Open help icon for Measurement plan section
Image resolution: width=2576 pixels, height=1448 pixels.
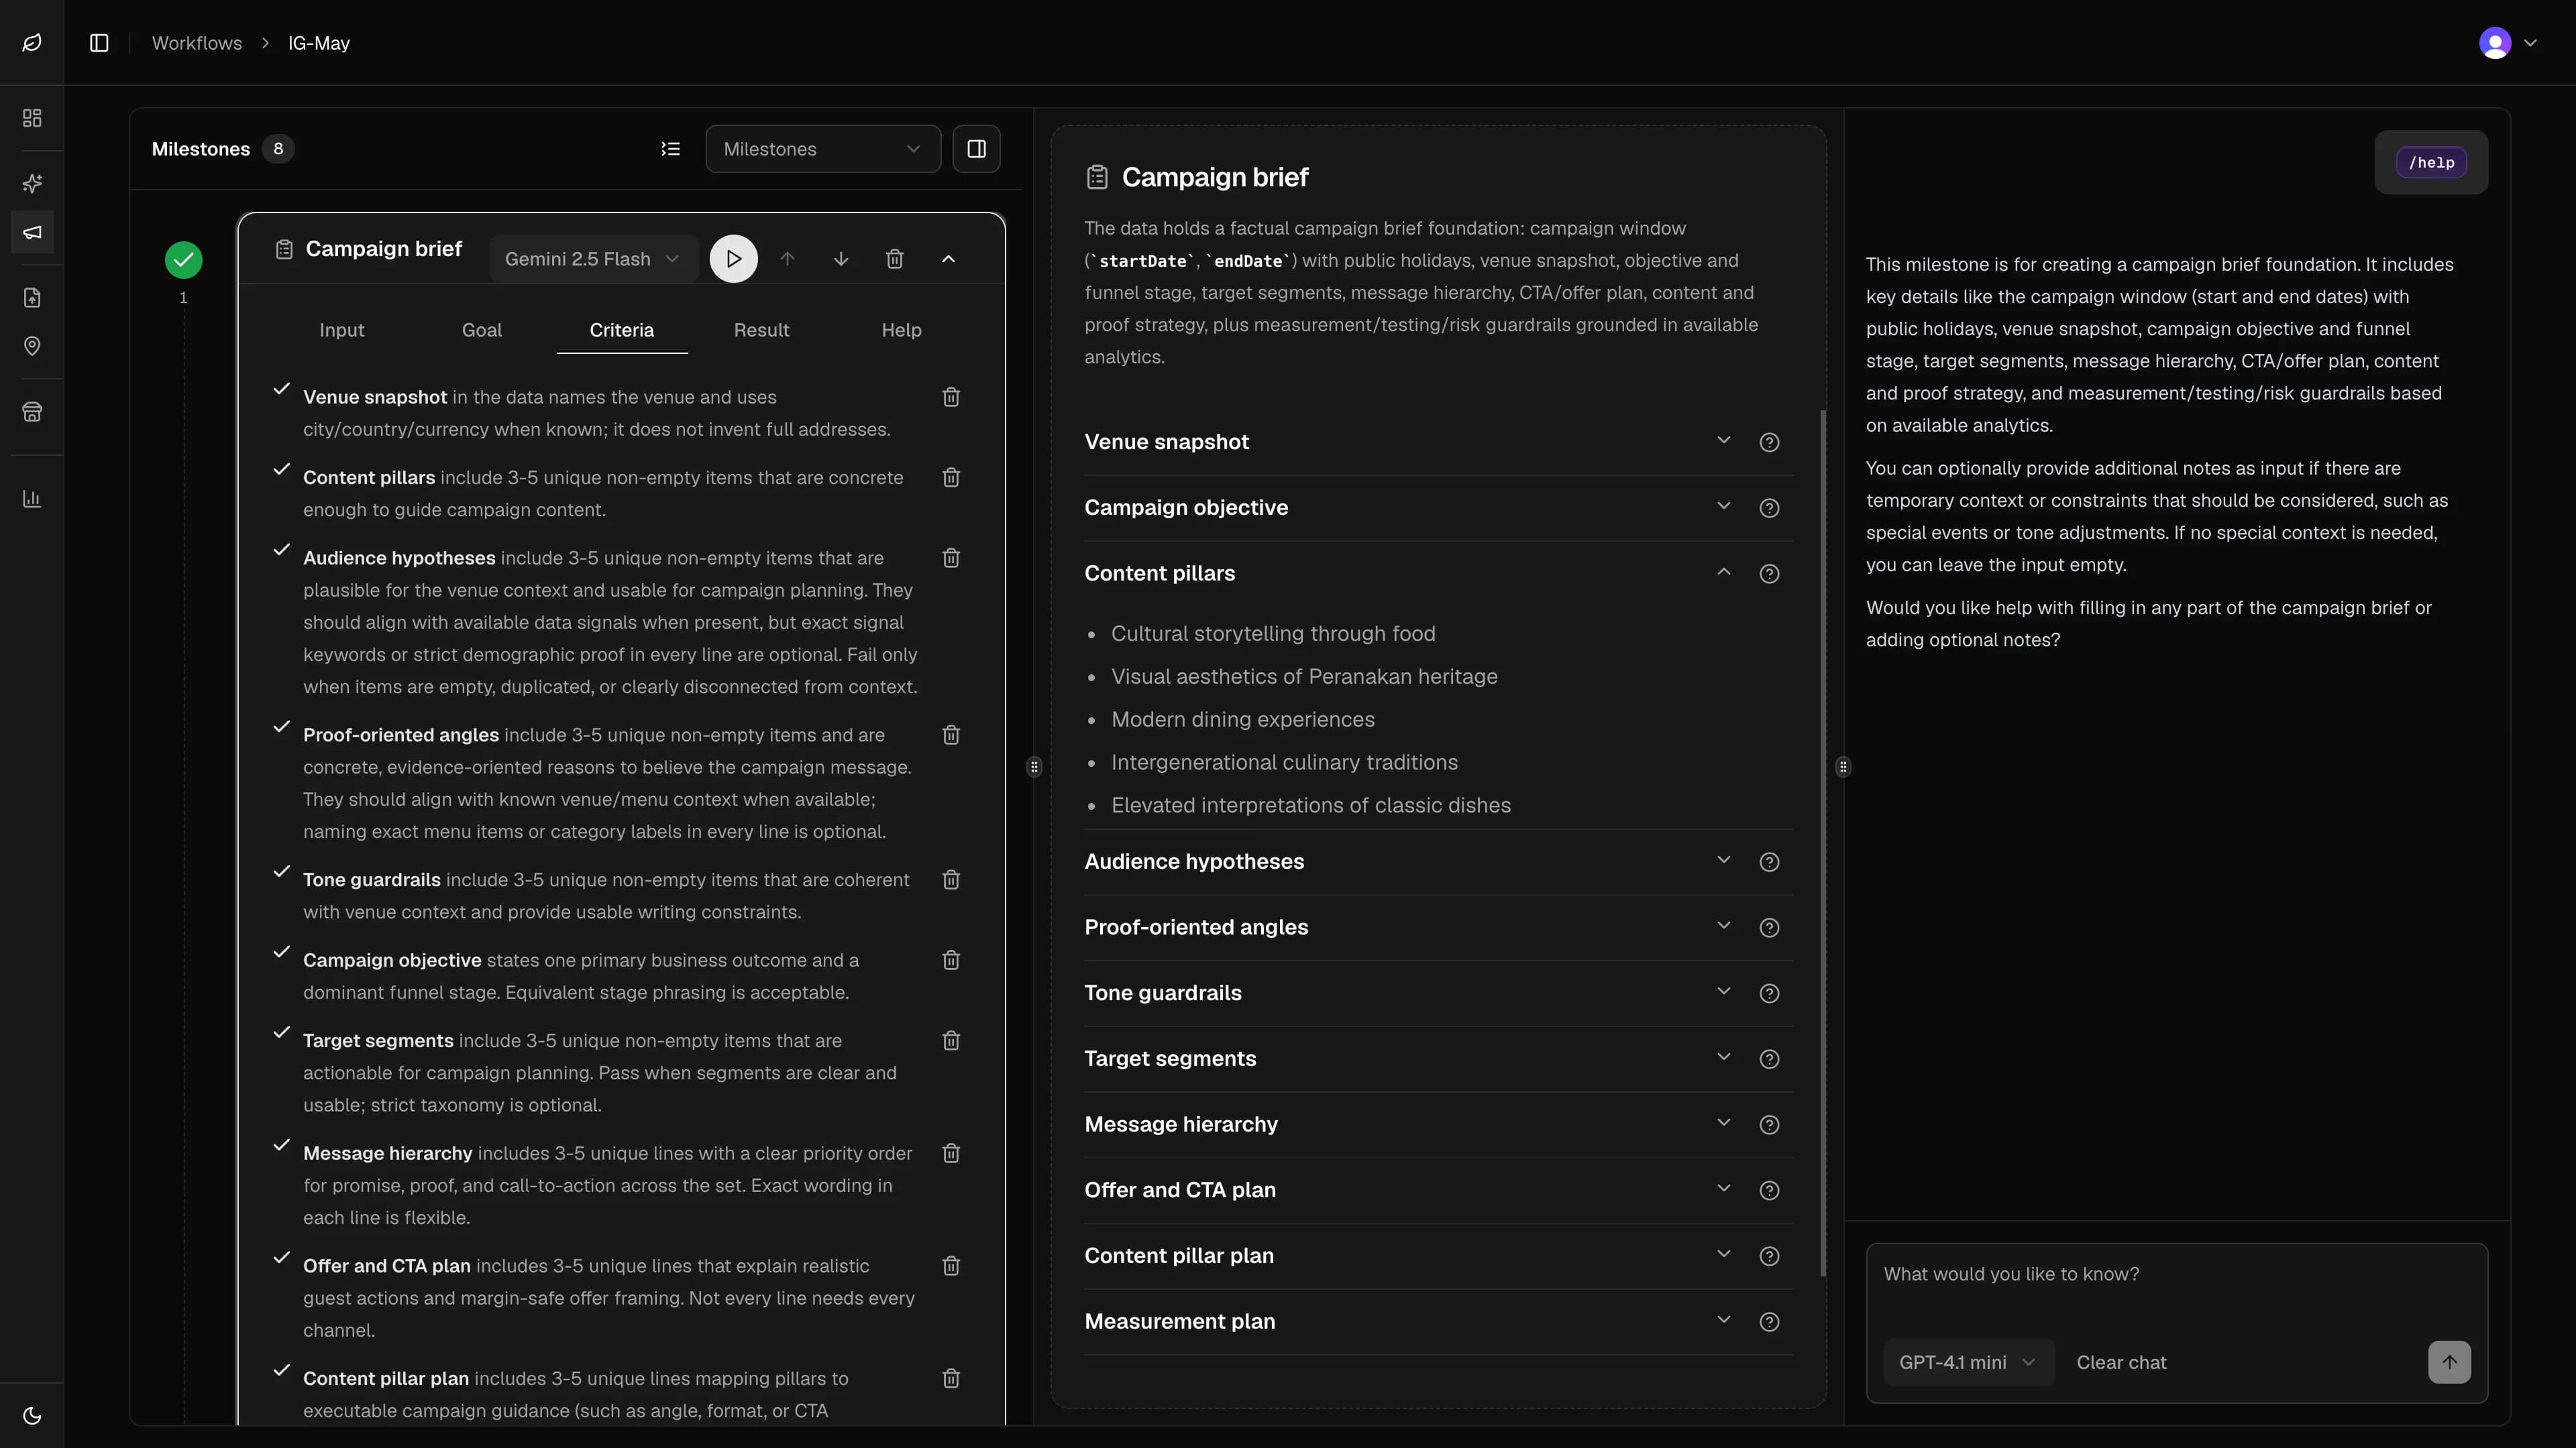[x=1769, y=1321]
